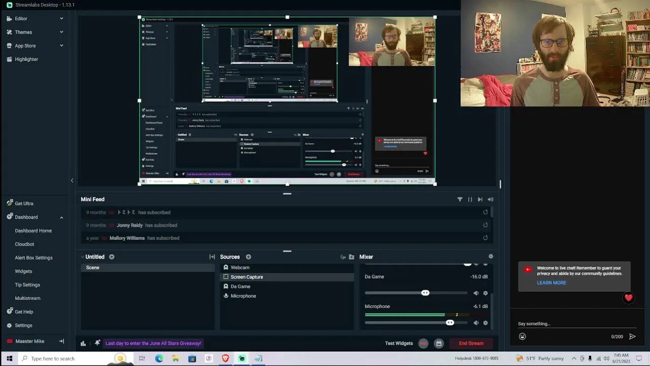Open File Explorer from the taskbar
This screenshot has height=366, width=650.
click(176, 358)
